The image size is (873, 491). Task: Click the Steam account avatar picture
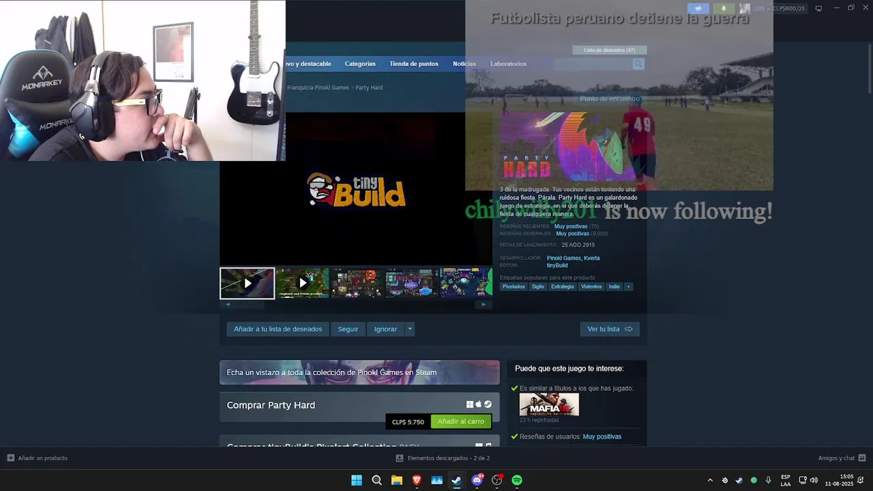coord(745,8)
